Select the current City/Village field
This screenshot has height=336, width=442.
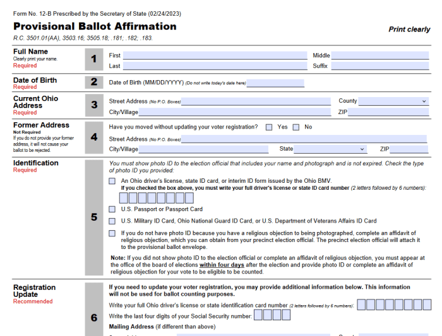click(x=235, y=112)
